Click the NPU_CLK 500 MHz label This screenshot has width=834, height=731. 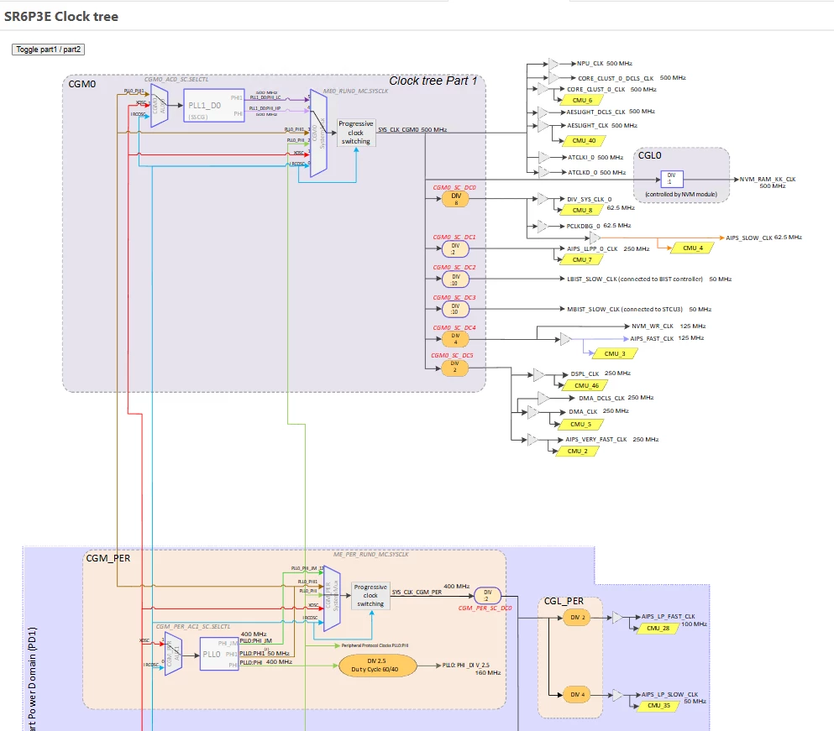[605, 63]
